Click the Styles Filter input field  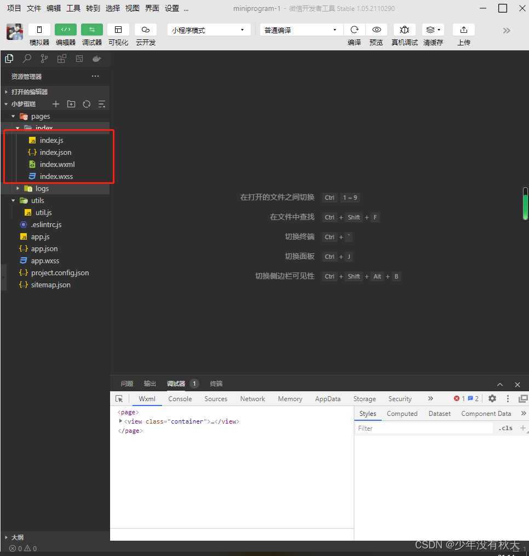424,428
